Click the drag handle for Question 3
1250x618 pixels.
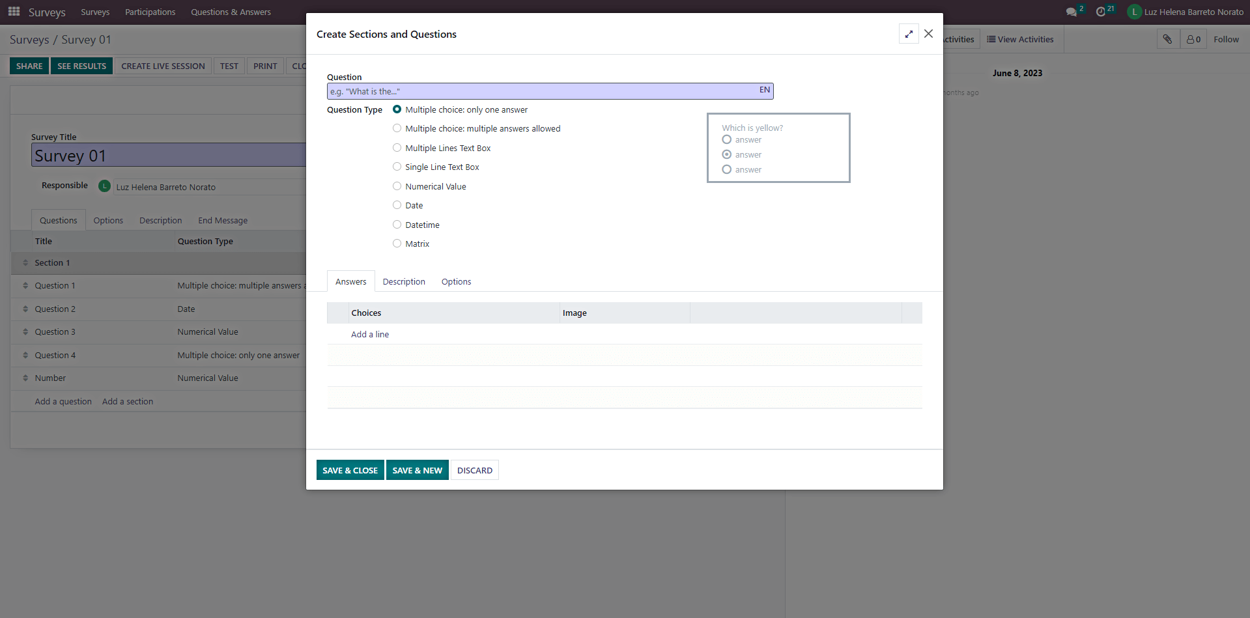click(x=25, y=332)
